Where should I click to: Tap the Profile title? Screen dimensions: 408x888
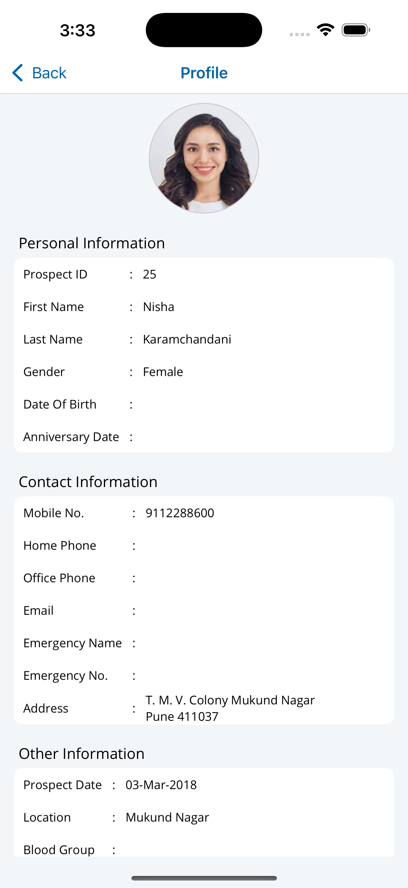click(204, 73)
